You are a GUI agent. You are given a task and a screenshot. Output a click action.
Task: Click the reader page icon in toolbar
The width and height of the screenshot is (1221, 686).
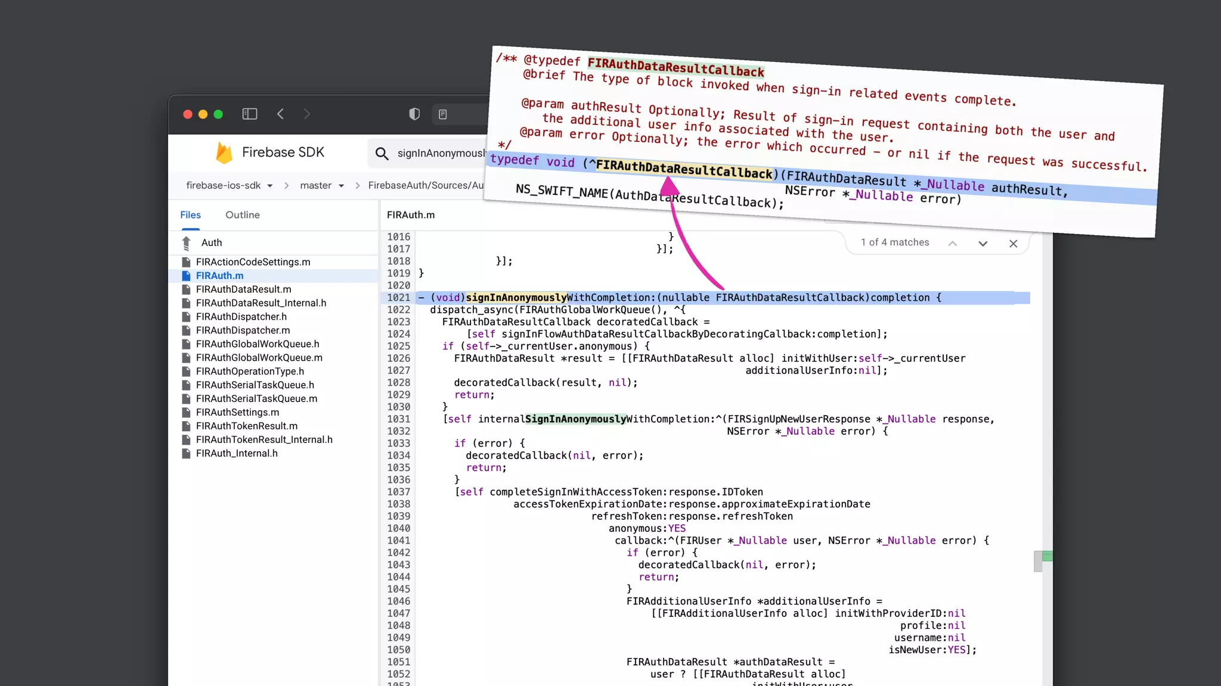(442, 114)
